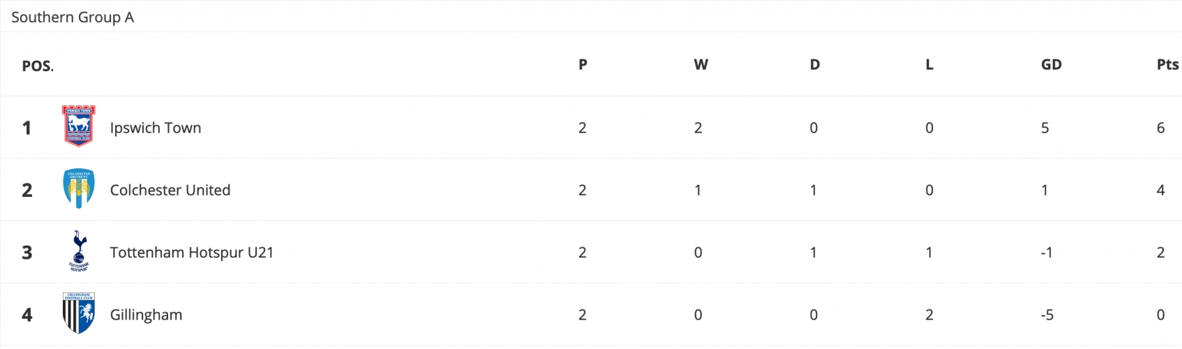Open the Tottenham Hotspur U21 team link
Viewport: 1182px width, 349px height.
pos(192,253)
